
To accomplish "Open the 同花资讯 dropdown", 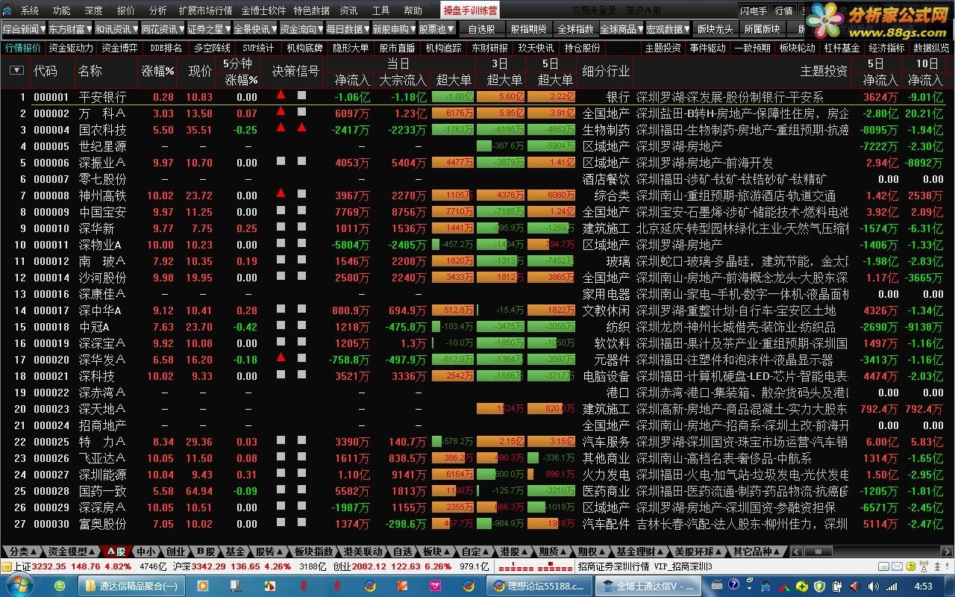I will (x=162, y=29).
